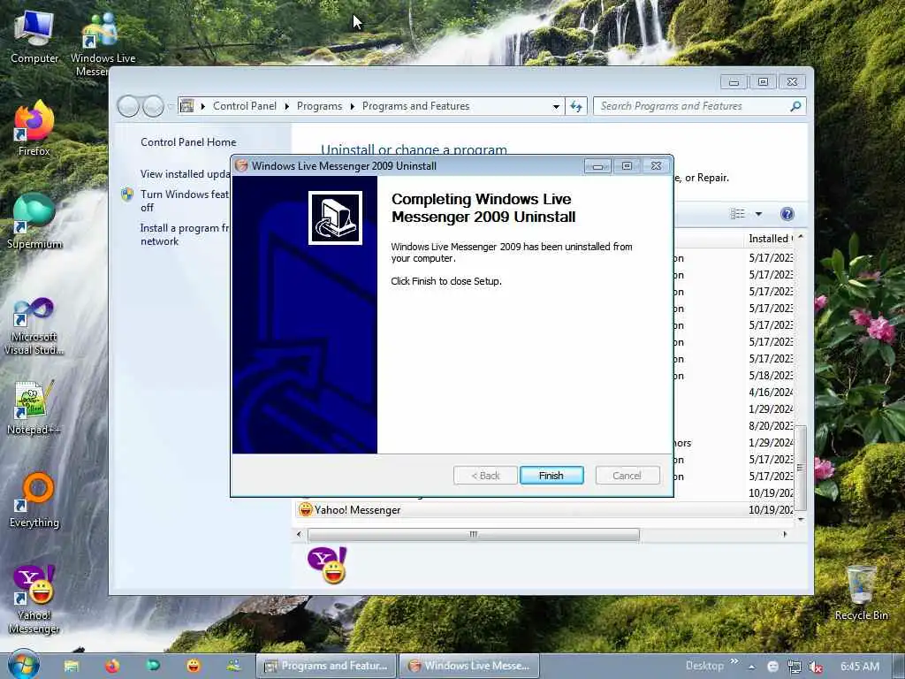Show hidden system tray icons arrow

pos(752,667)
